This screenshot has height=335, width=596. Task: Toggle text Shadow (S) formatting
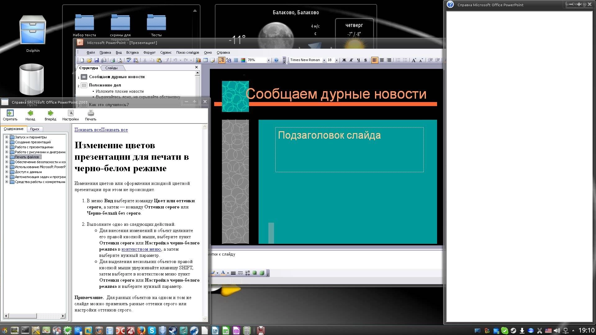point(365,60)
